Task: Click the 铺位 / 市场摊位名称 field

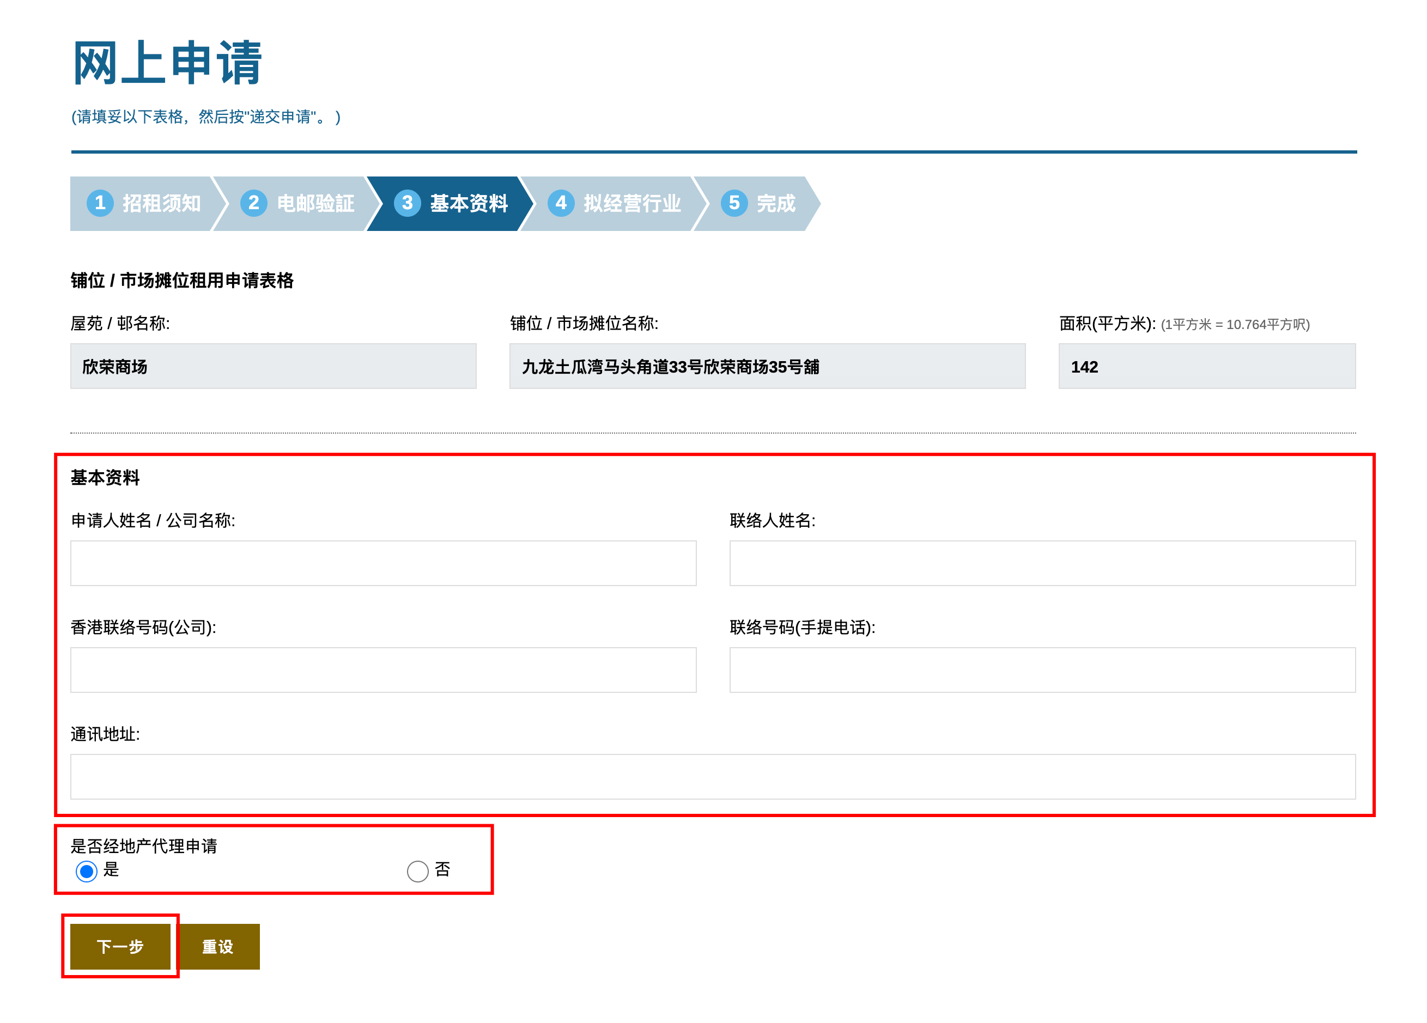Action: 767,366
